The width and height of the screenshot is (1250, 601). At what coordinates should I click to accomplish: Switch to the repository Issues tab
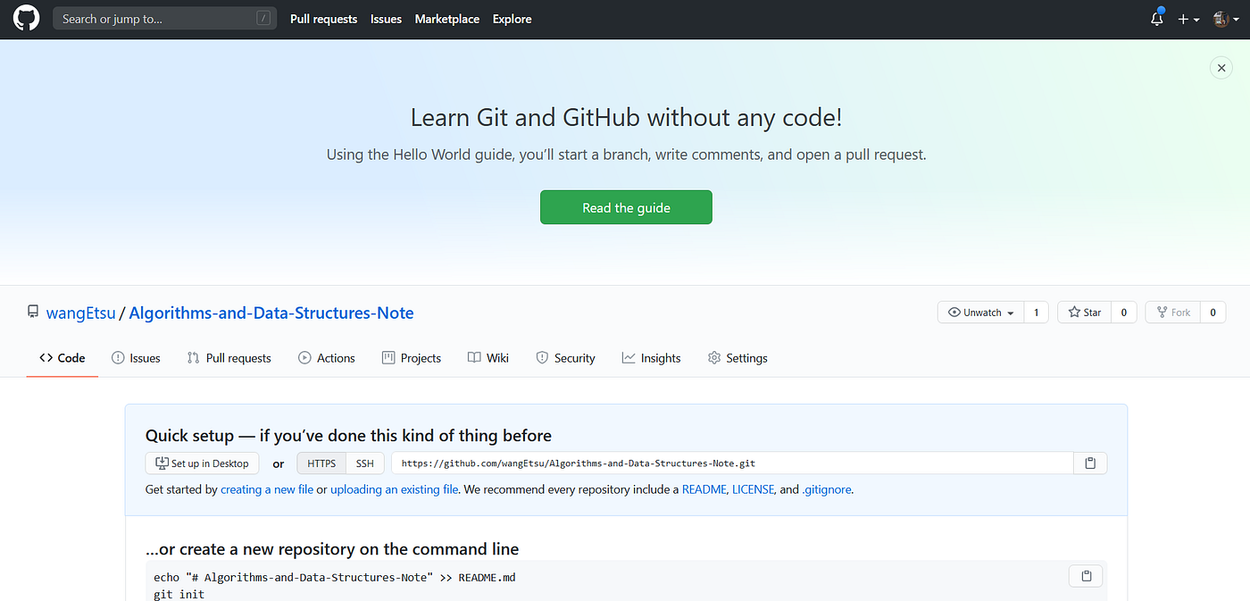[136, 358]
